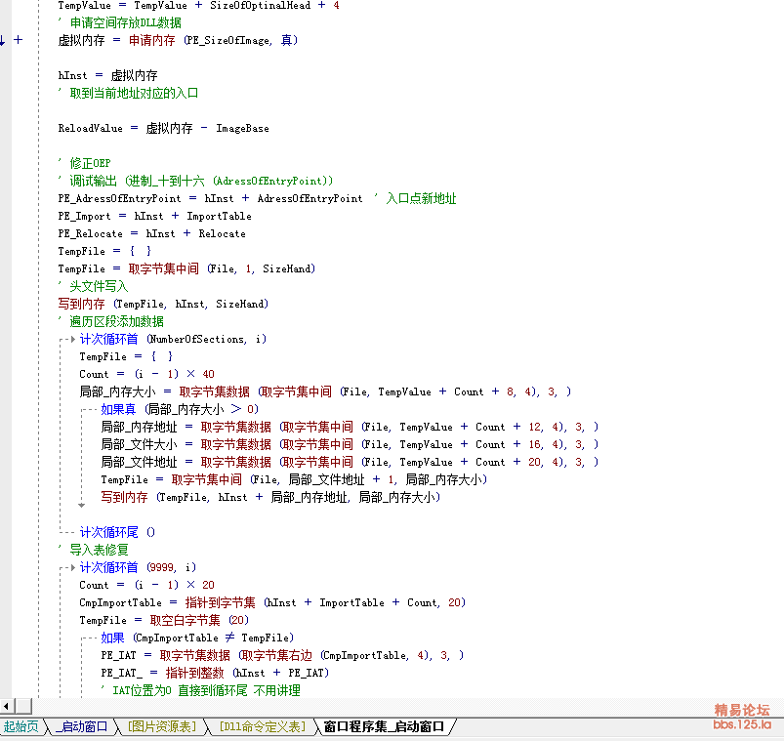Click the PE_IAT = 取字节集数据 line

tap(282, 655)
